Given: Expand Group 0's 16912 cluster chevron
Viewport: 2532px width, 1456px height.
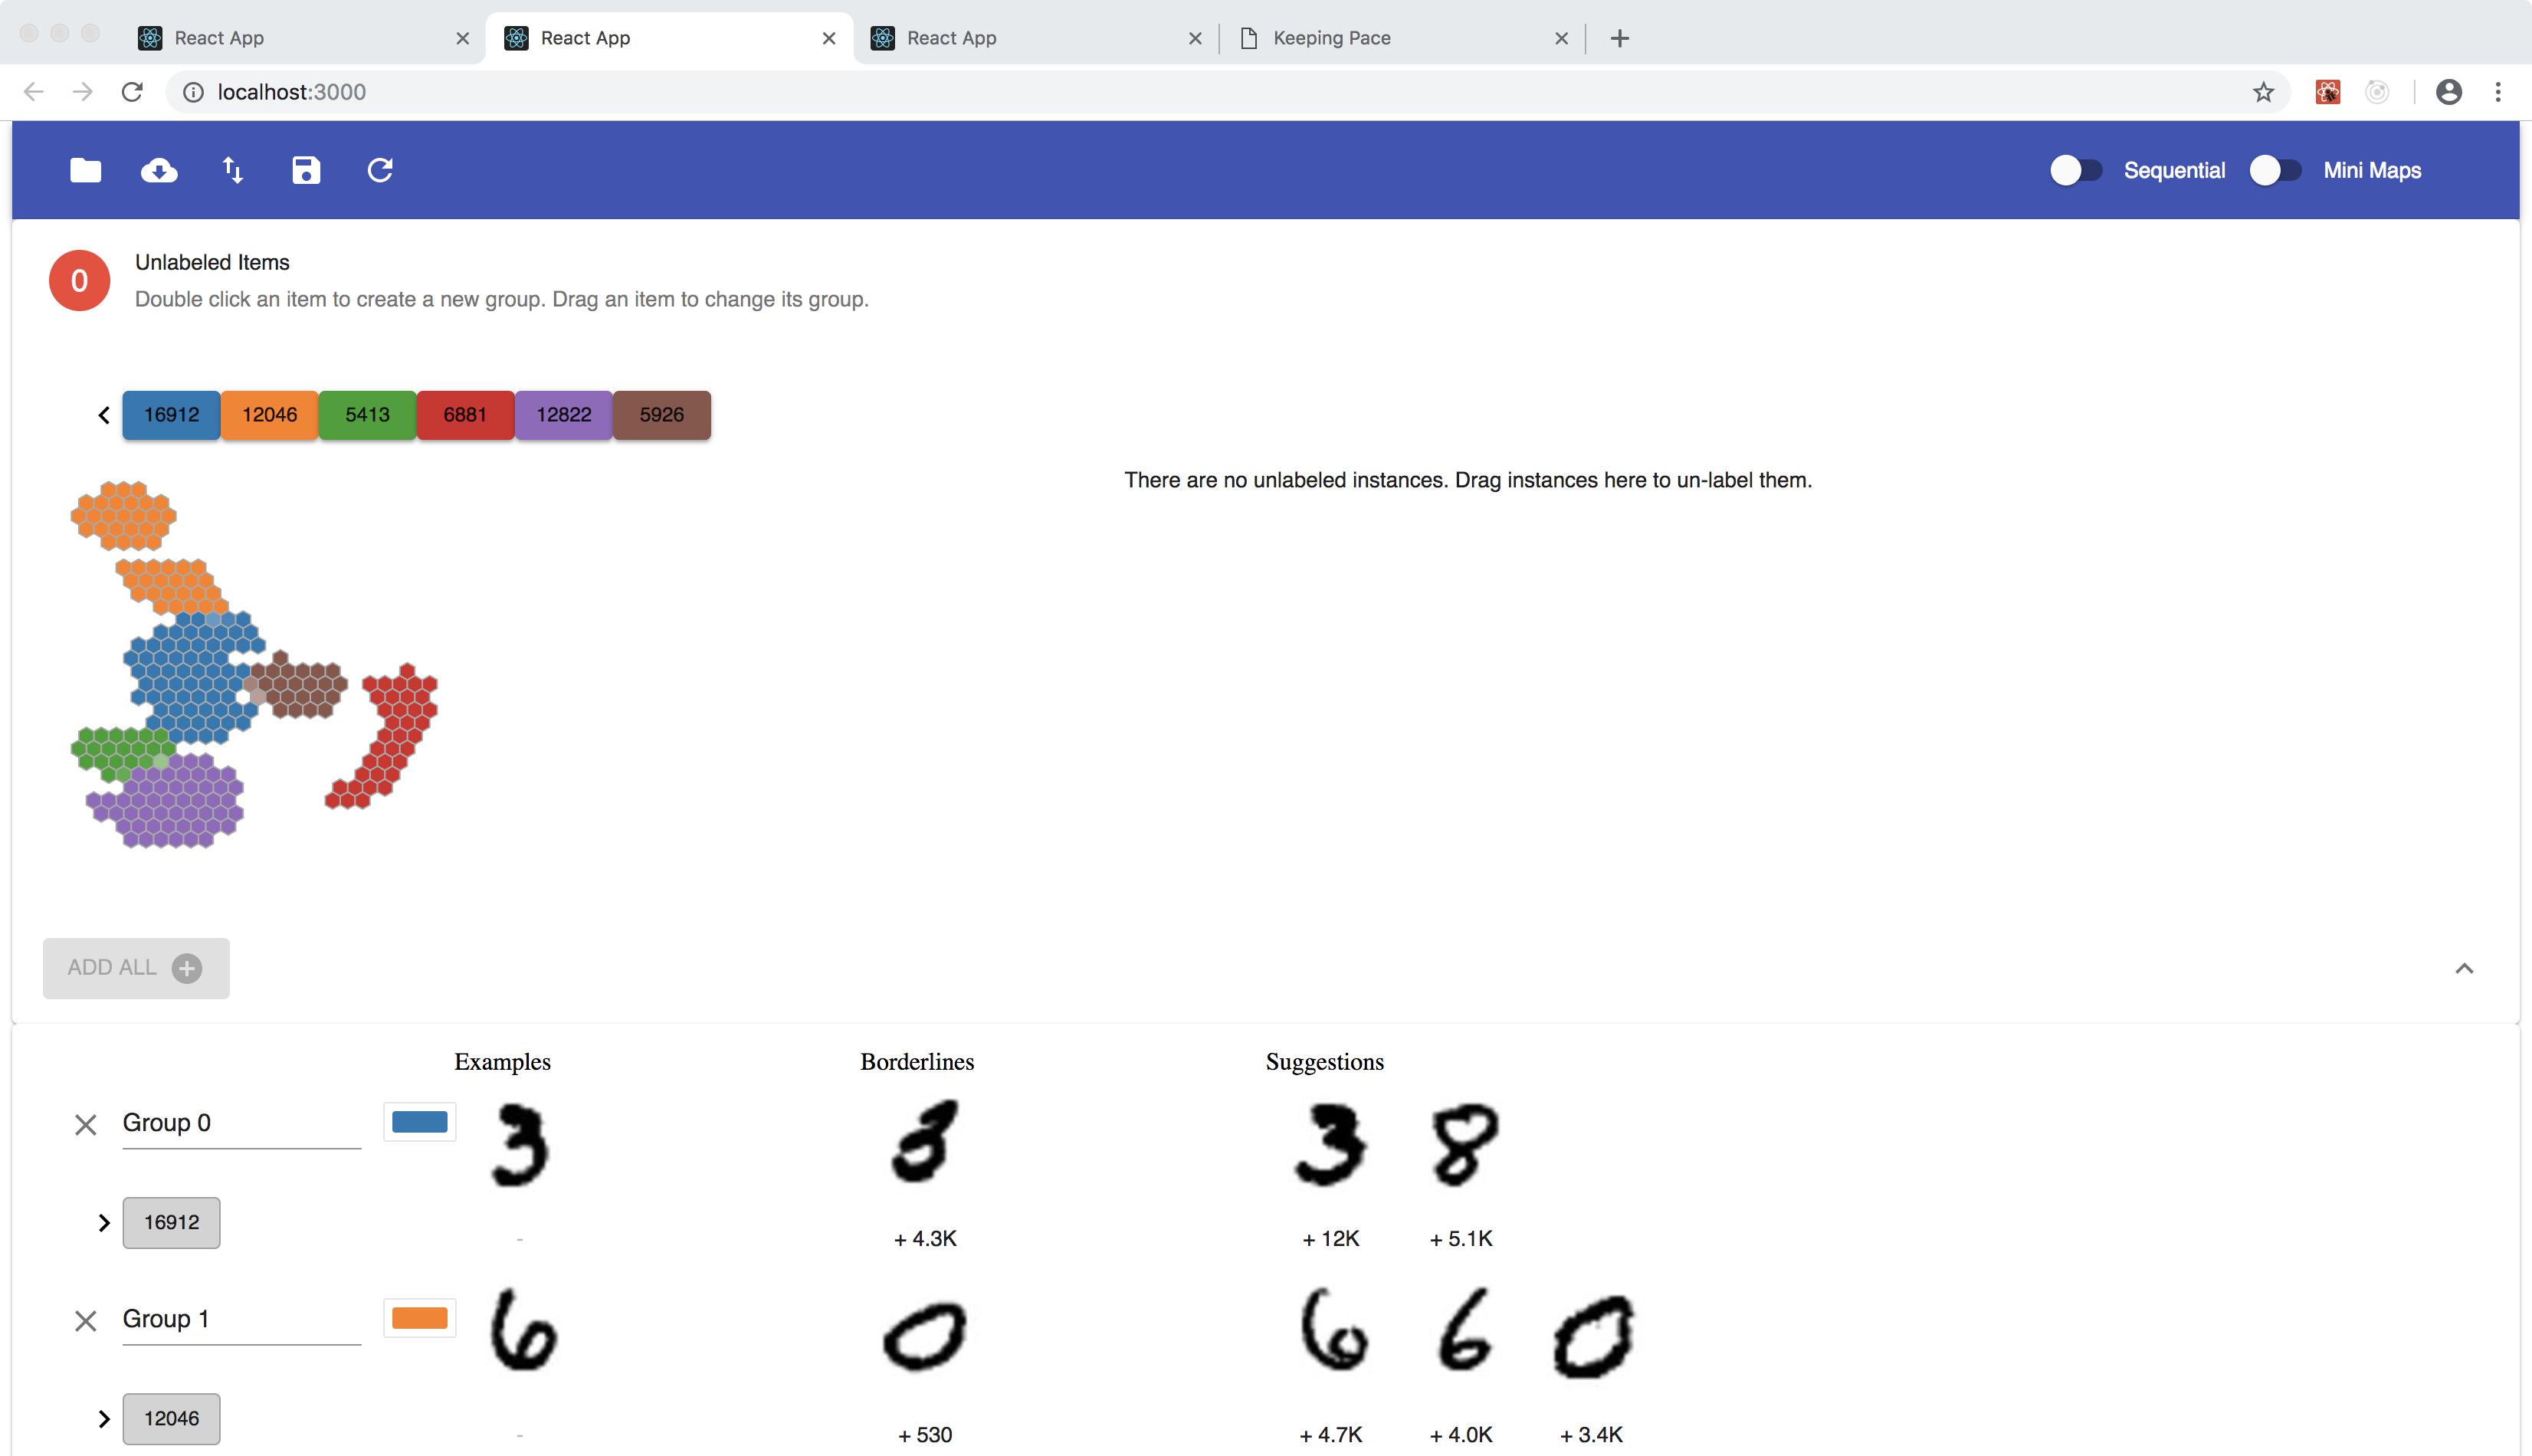Looking at the screenshot, I should pos(104,1222).
